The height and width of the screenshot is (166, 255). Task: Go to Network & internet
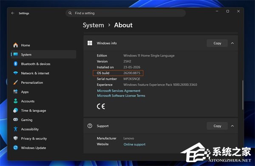click(x=44, y=73)
